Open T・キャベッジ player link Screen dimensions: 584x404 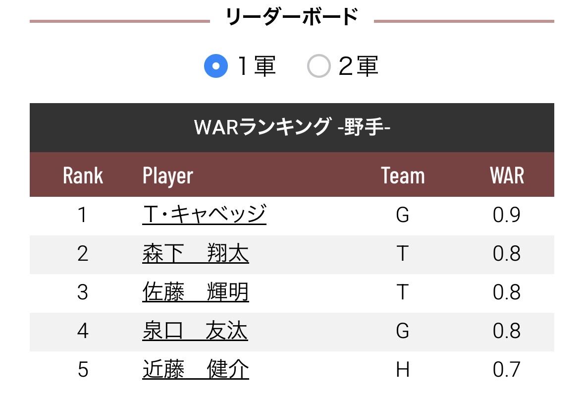pyautogui.click(x=204, y=215)
